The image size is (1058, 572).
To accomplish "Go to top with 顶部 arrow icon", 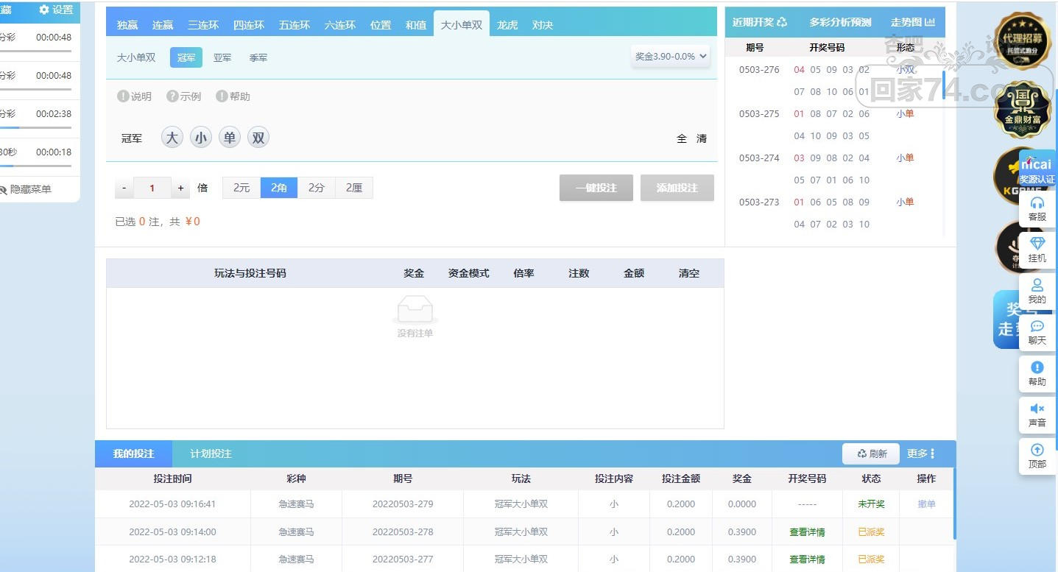I will click(1037, 450).
